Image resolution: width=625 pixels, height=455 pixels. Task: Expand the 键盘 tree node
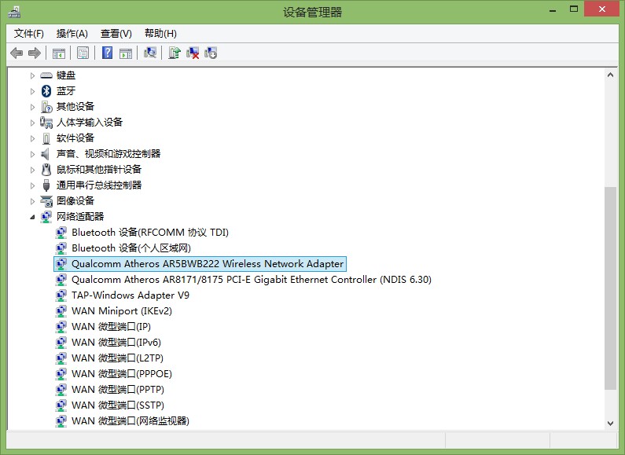pyautogui.click(x=32, y=75)
